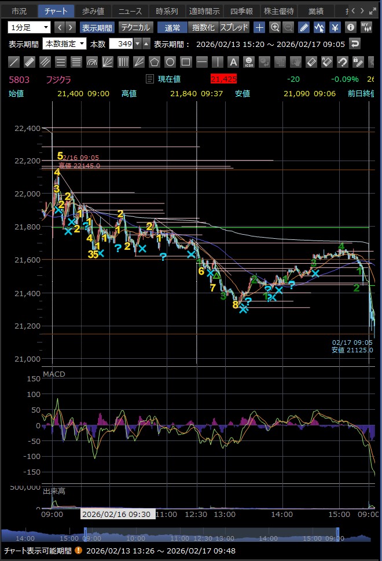Open the 本数指定 display period dropdown
This screenshot has height=561, width=382.
tap(64, 43)
